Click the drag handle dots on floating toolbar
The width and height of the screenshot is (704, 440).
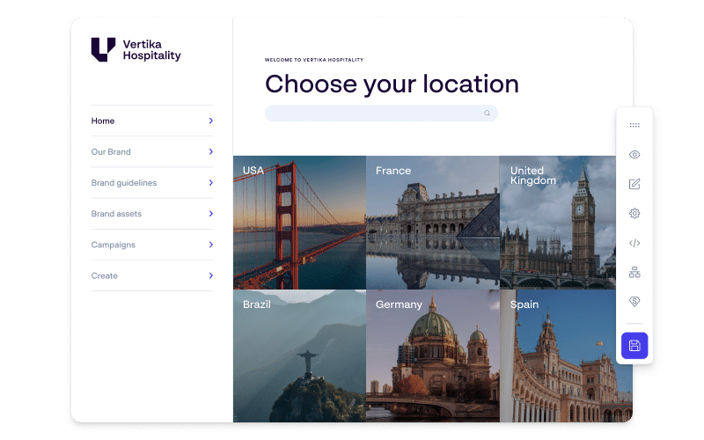(634, 125)
